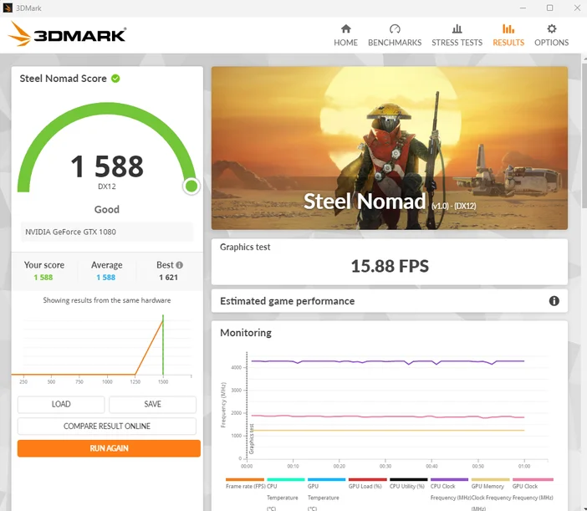Click COMPARE RESULT ONLINE

point(107,426)
